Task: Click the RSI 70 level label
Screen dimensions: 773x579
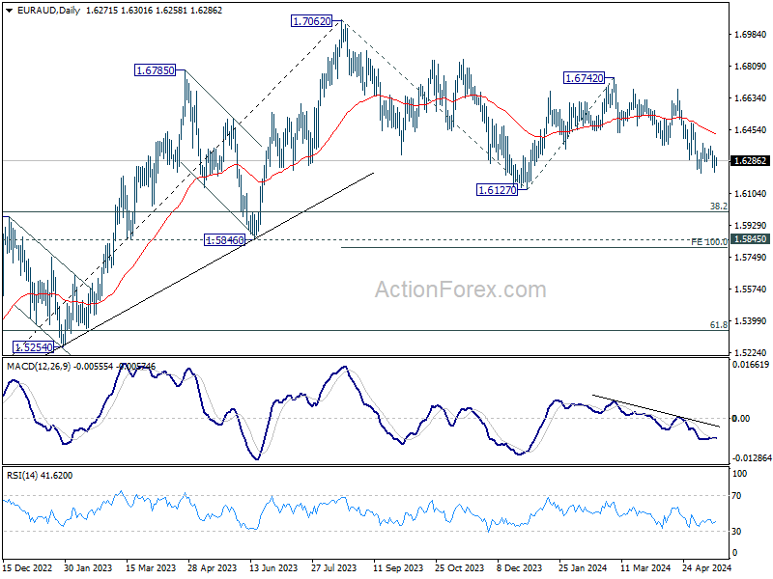Action: tap(737, 496)
